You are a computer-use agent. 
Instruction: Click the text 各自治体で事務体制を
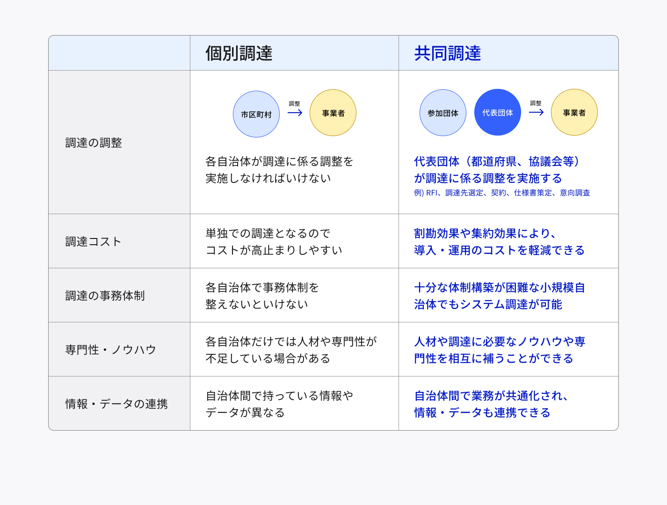point(262,287)
